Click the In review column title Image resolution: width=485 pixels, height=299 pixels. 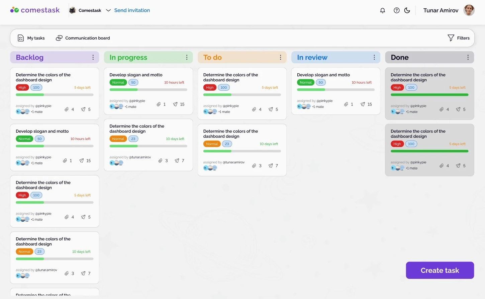312,57
